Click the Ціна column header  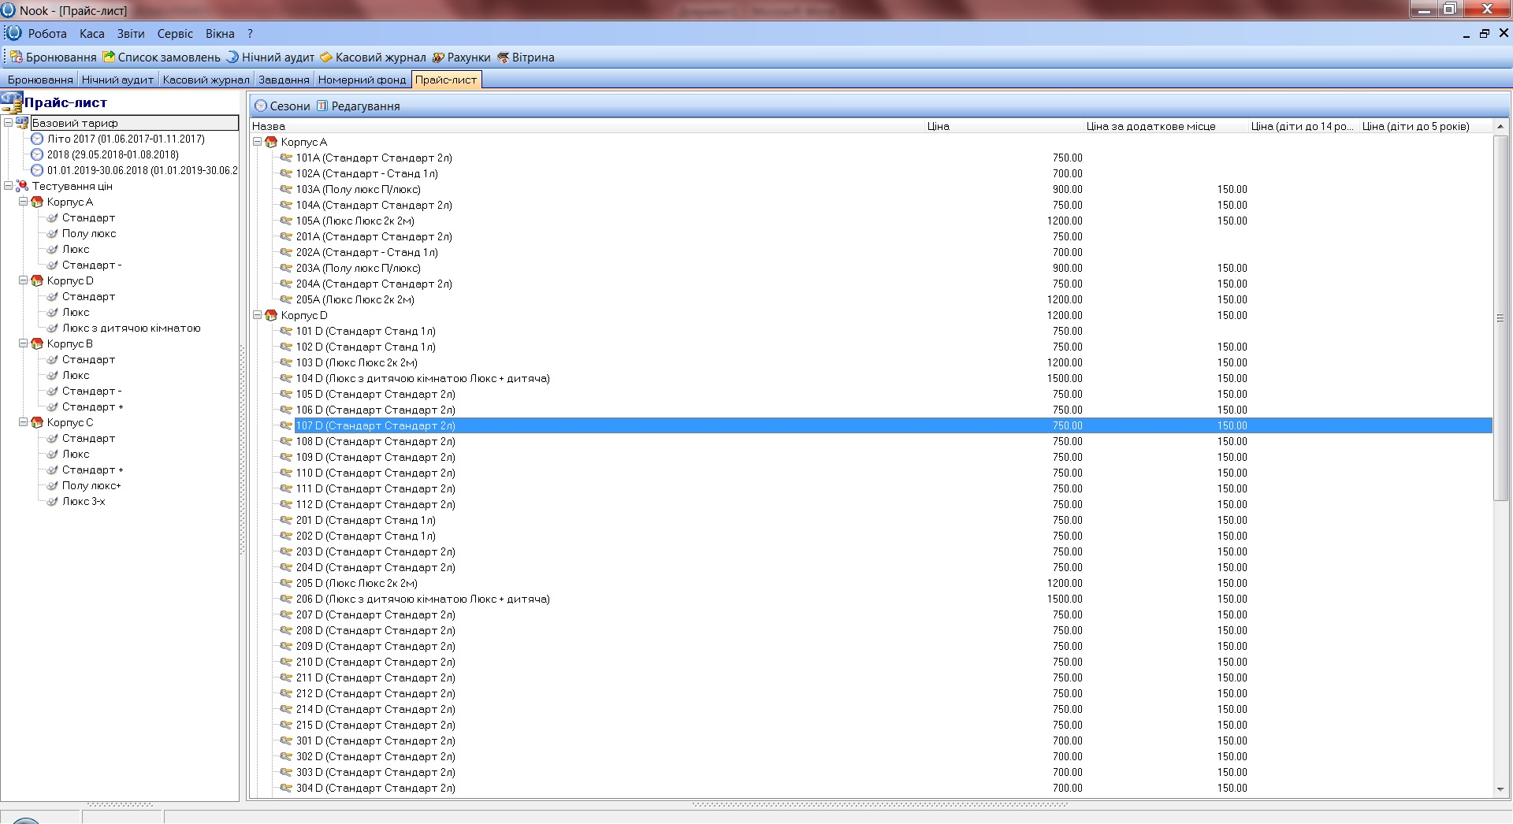coord(938,126)
